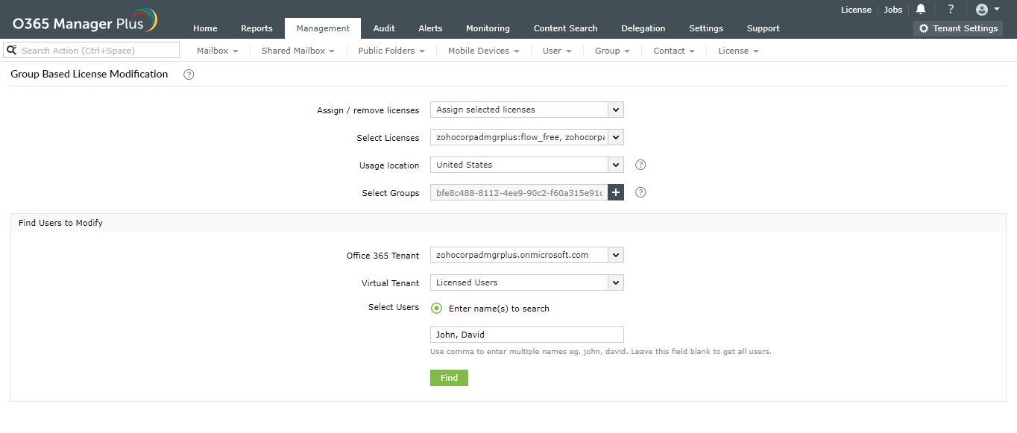Expand the User submenu

(x=557, y=51)
